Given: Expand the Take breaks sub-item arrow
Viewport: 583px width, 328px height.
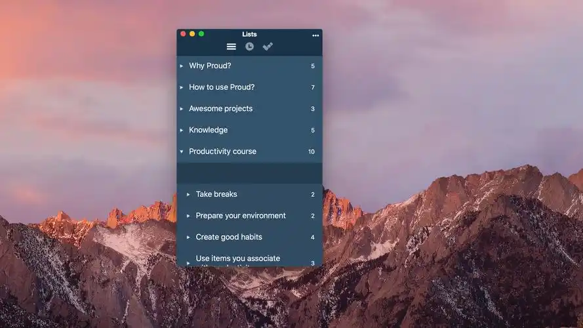Looking at the screenshot, I should pyautogui.click(x=188, y=194).
